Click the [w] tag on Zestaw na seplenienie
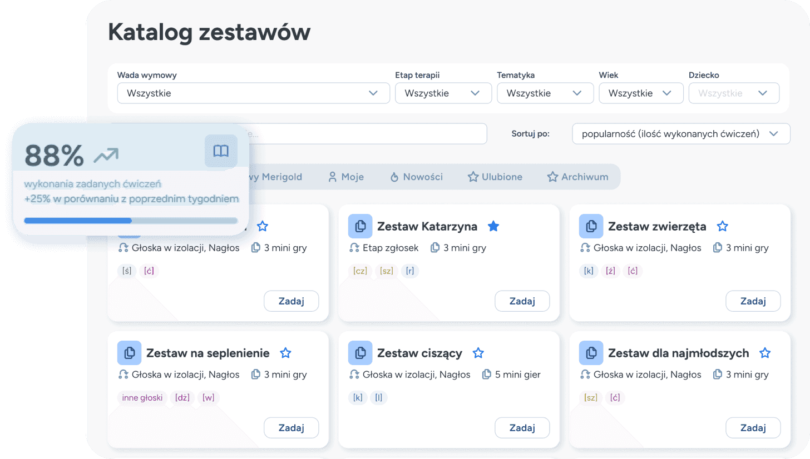 [209, 398]
